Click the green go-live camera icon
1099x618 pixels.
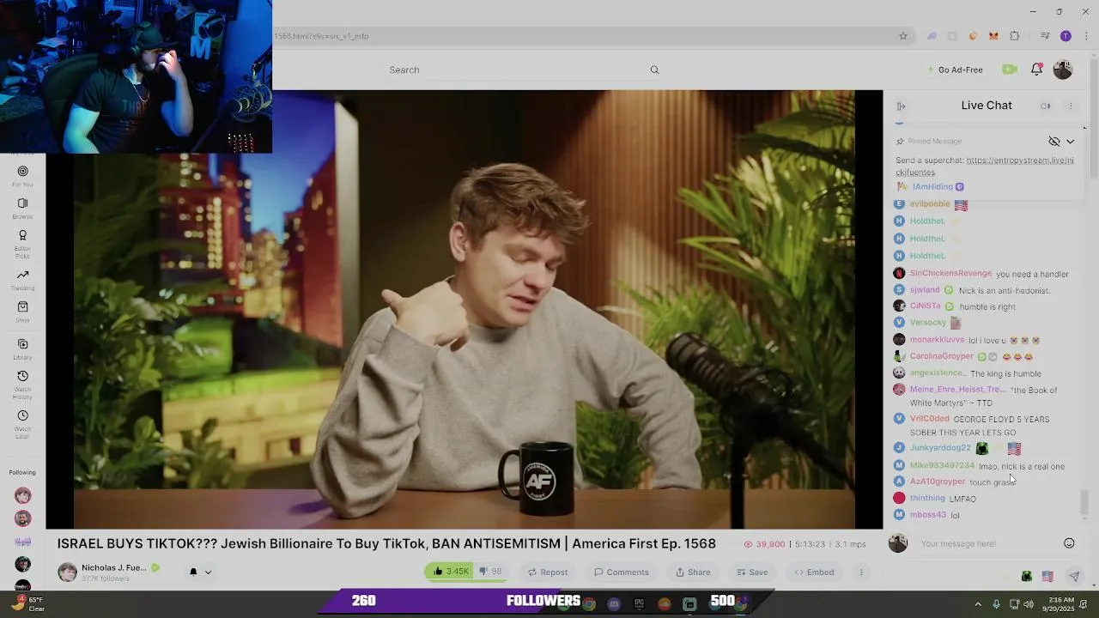tap(1010, 70)
